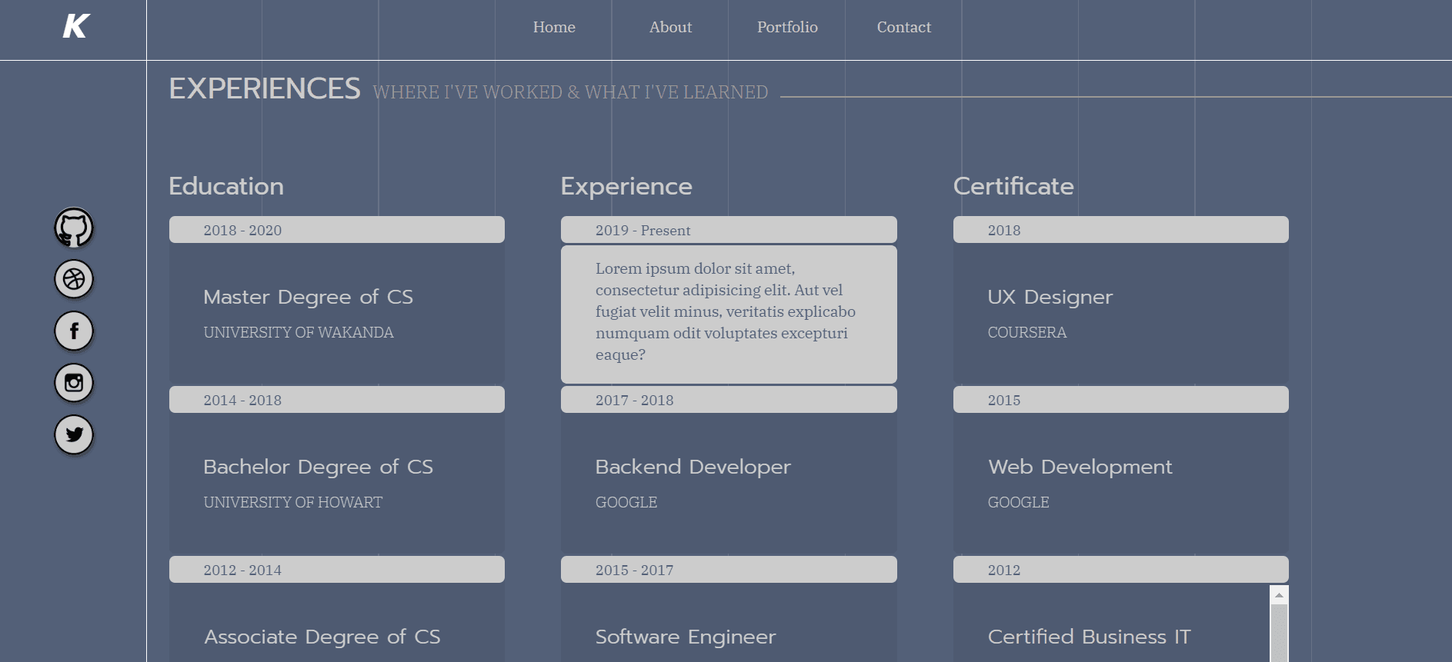Open the About nav link
This screenshot has width=1452, height=662.
pos(670,28)
